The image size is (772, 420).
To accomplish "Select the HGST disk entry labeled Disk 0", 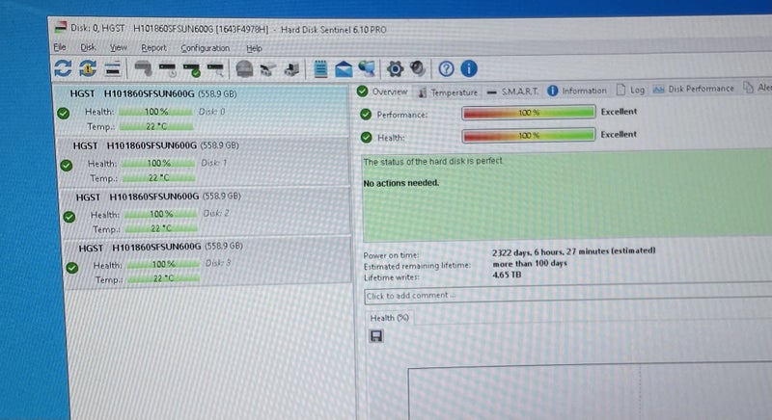I will [x=202, y=110].
